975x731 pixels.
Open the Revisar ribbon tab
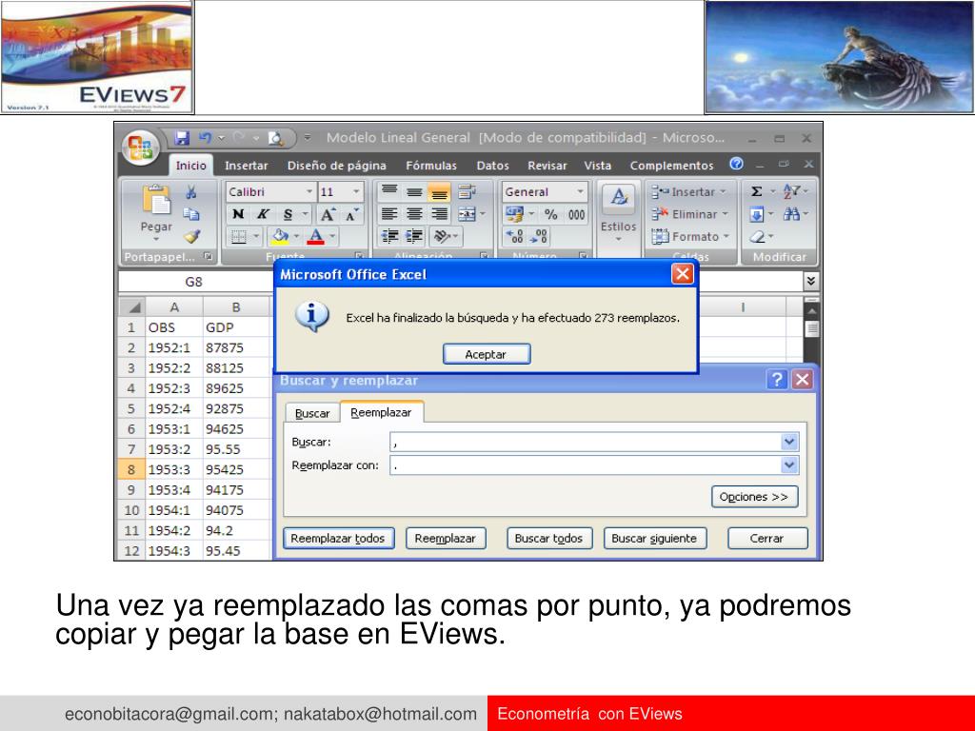[547, 166]
